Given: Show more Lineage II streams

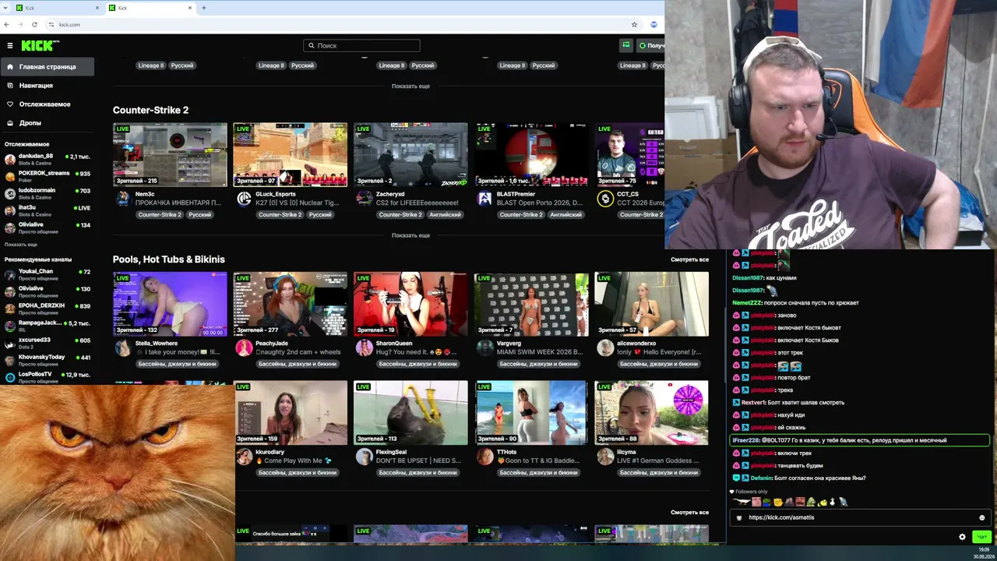Looking at the screenshot, I should [410, 86].
